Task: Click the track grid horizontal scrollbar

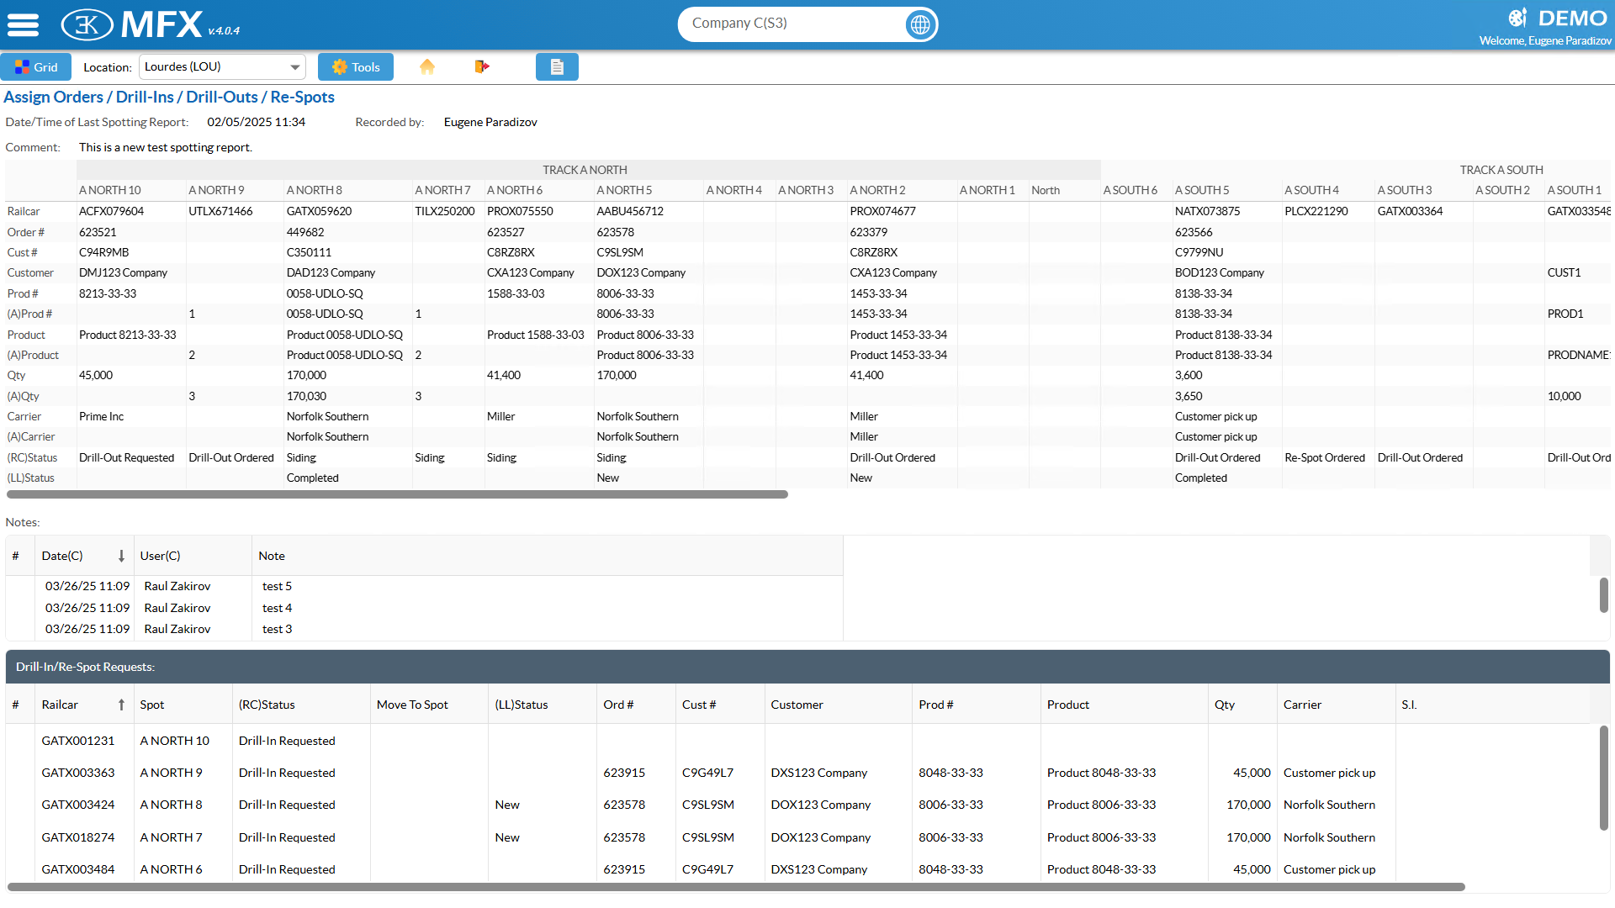Action: pyautogui.click(x=397, y=494)
